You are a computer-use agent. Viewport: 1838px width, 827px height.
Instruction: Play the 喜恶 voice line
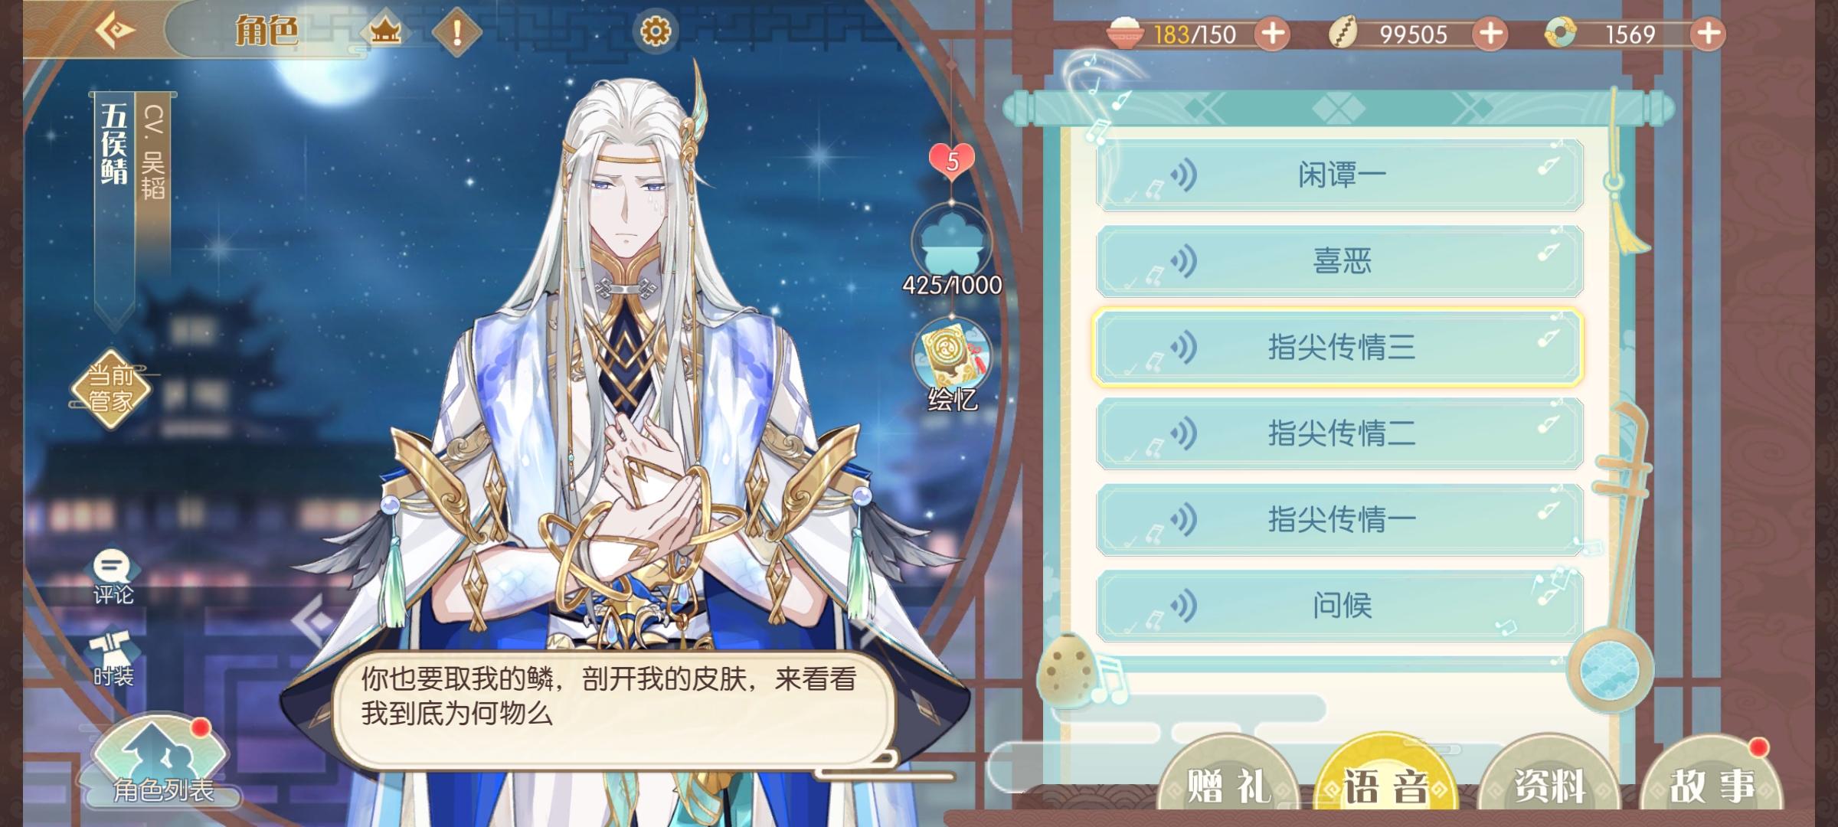click(1339, 261)
